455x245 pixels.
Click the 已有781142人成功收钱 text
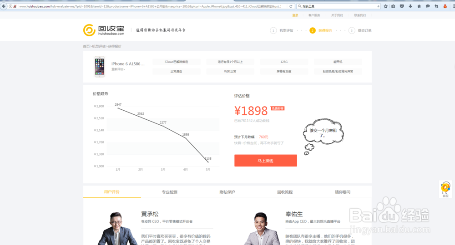(x=252, y=121)
